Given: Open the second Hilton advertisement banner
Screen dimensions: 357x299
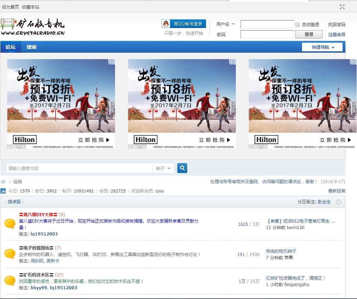Looking at the screenshot, I should [x=182, y=104].
